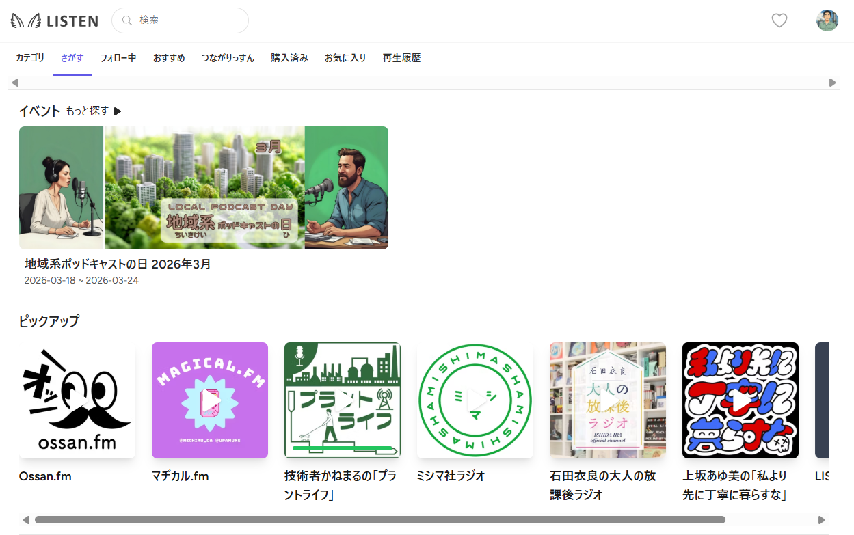Screen dimensions: 854x535
Task: Switch to the 再生履歴 tab
Action: 401,58
